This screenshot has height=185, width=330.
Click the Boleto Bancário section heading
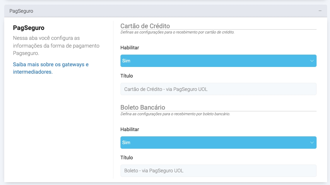tap(143, 107)
